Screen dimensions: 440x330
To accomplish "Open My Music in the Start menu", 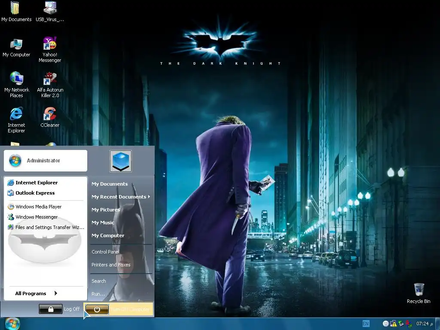I will [x=103, y=223].
